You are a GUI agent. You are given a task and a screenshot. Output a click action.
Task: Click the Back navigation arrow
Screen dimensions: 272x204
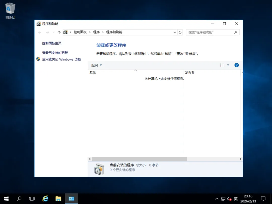pyautogui.click(x=40, y=32)
